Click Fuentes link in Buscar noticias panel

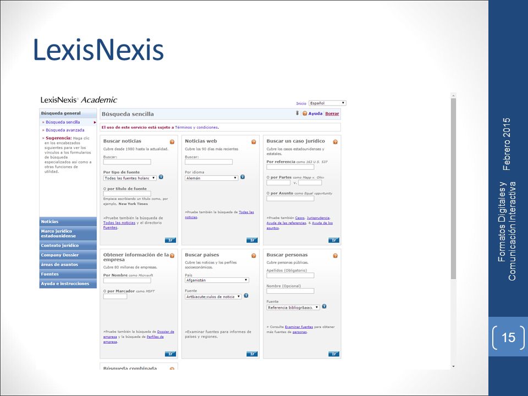click(x=110, y=228)
